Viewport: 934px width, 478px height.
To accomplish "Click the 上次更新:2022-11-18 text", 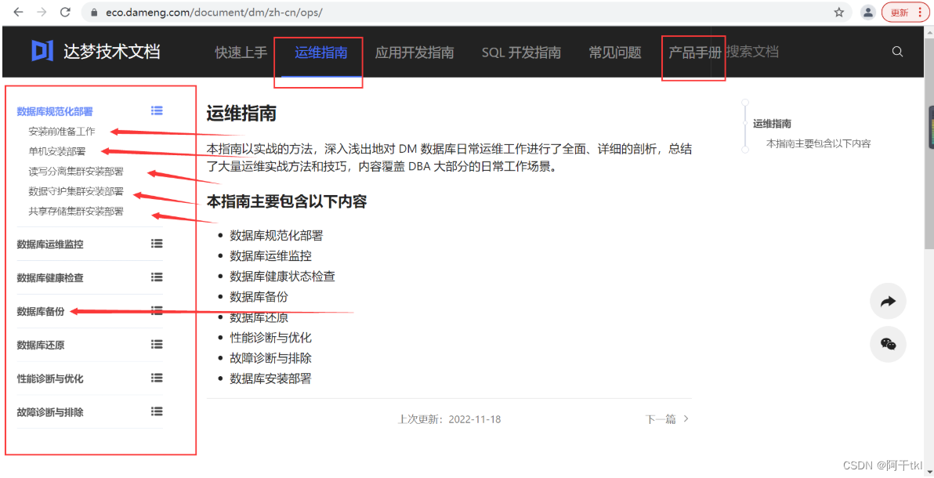I will (x=449, y=419).
